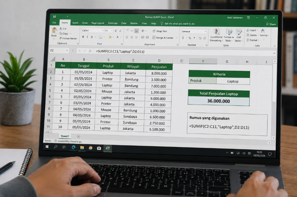Apply Percent Style number format
Screen dimensions: 297x197
(x=190, y=38)
